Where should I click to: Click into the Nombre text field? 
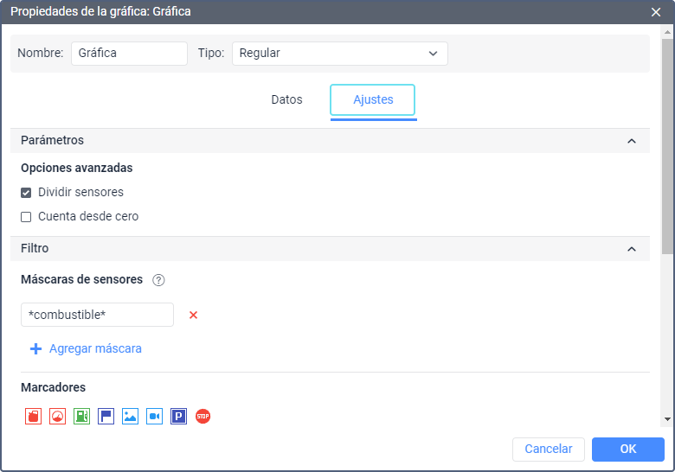[x=129, y=54]
